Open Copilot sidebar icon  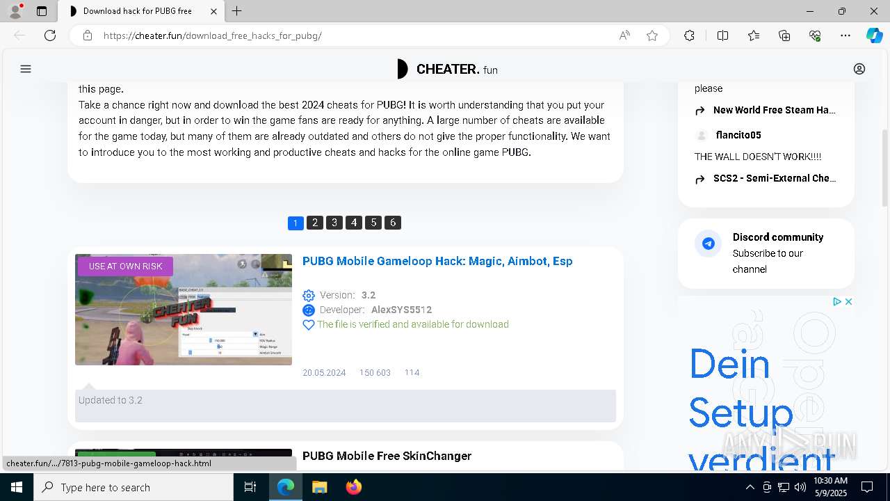(x=874, y=35)
